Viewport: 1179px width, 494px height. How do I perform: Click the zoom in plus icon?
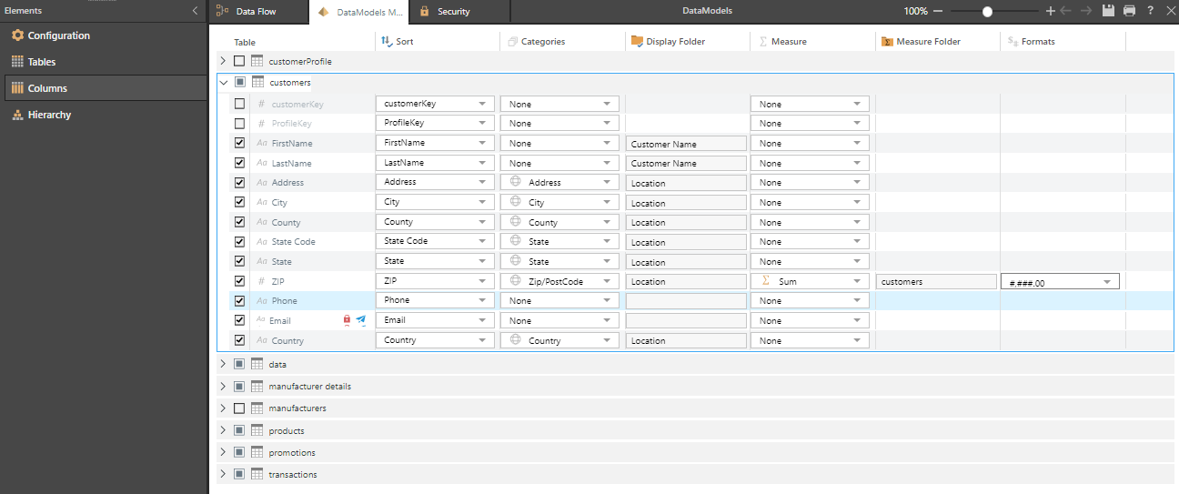click(1051, 11)
